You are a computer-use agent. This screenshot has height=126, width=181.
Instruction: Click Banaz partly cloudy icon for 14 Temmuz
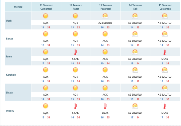135,34
